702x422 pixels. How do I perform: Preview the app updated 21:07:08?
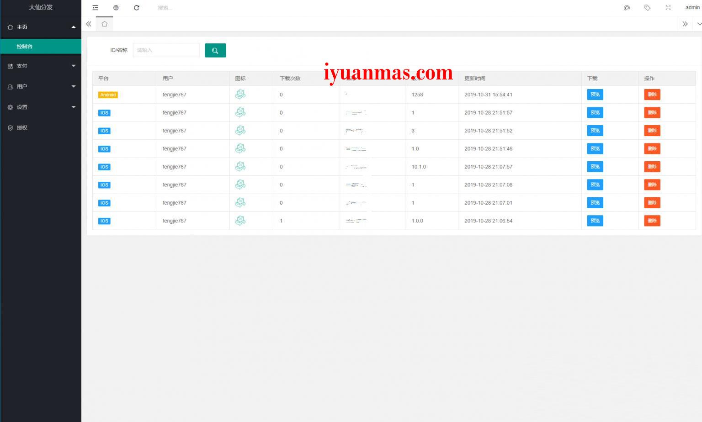[x=595, y=185]
